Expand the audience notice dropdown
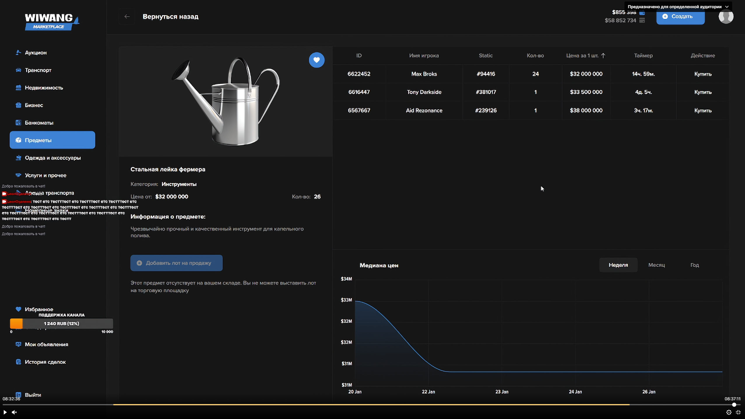This screenshot has height=419, width=745. tap(727, 7)
